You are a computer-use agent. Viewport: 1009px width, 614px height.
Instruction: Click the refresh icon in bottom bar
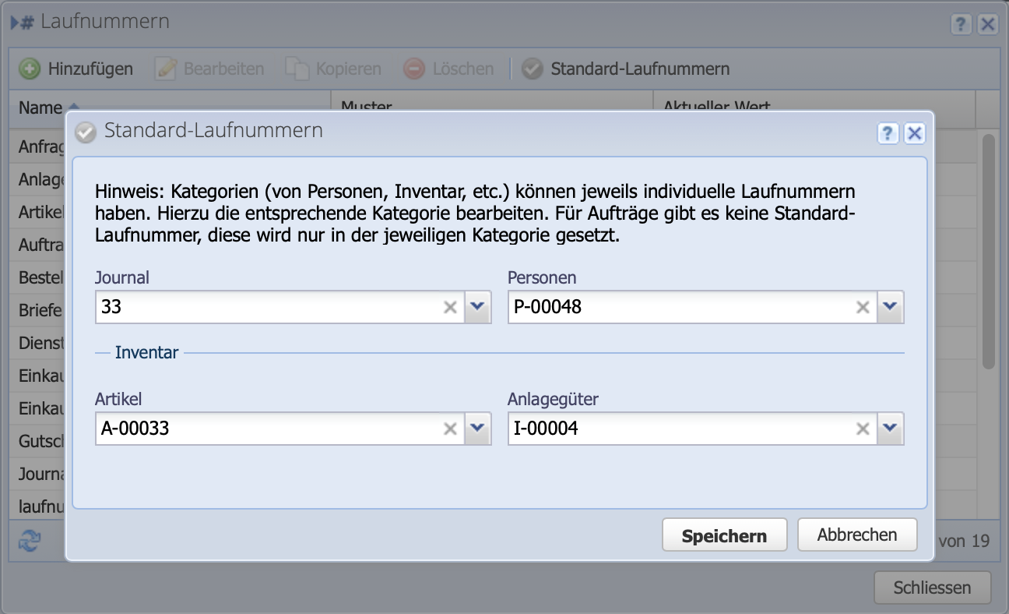click(30, 541)
